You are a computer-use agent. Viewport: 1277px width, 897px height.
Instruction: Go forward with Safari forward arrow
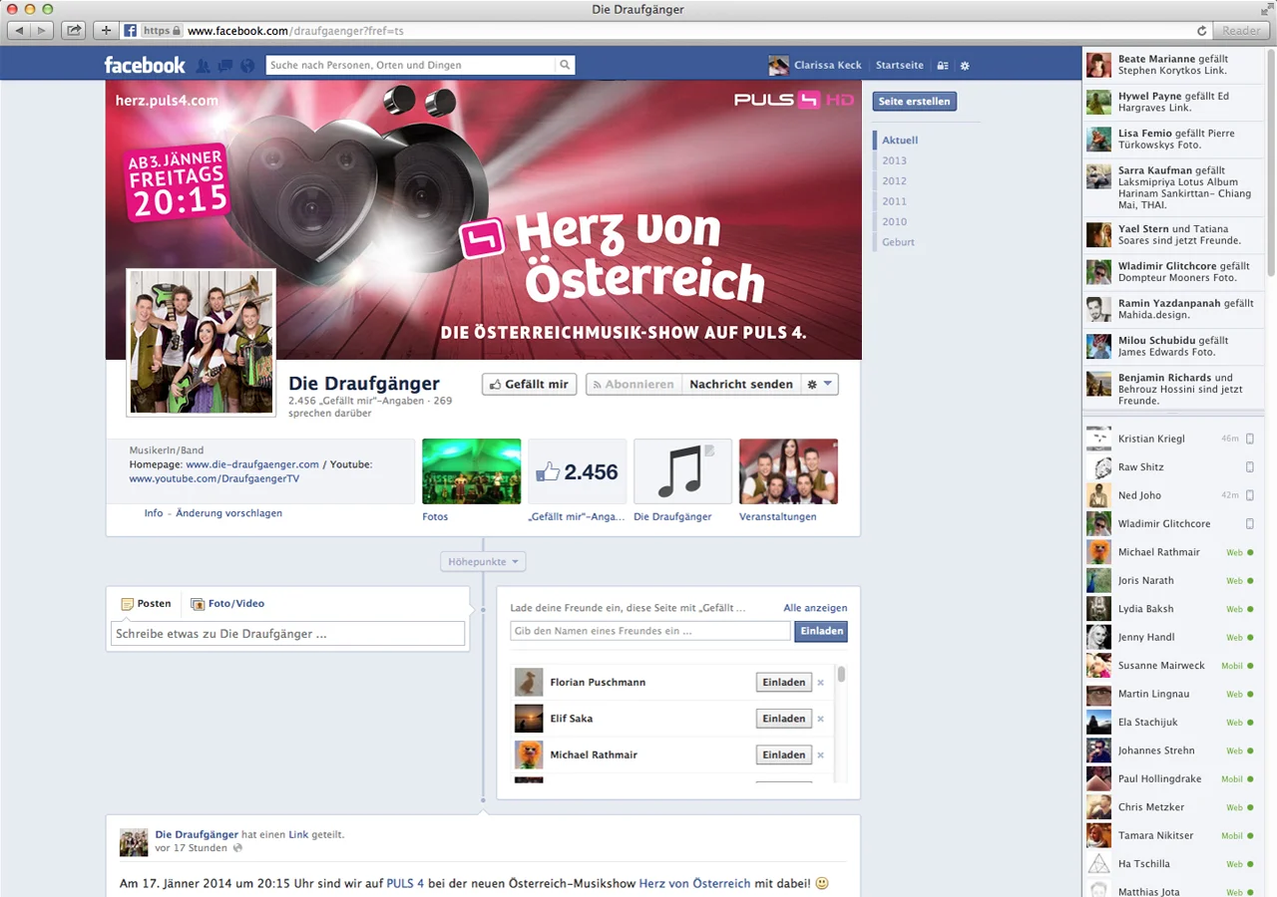[x=42, y=31]
